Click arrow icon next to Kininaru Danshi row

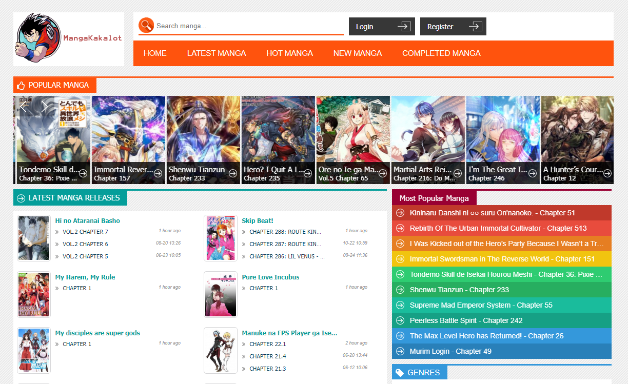pyautogui.click(x=401, y=213)
